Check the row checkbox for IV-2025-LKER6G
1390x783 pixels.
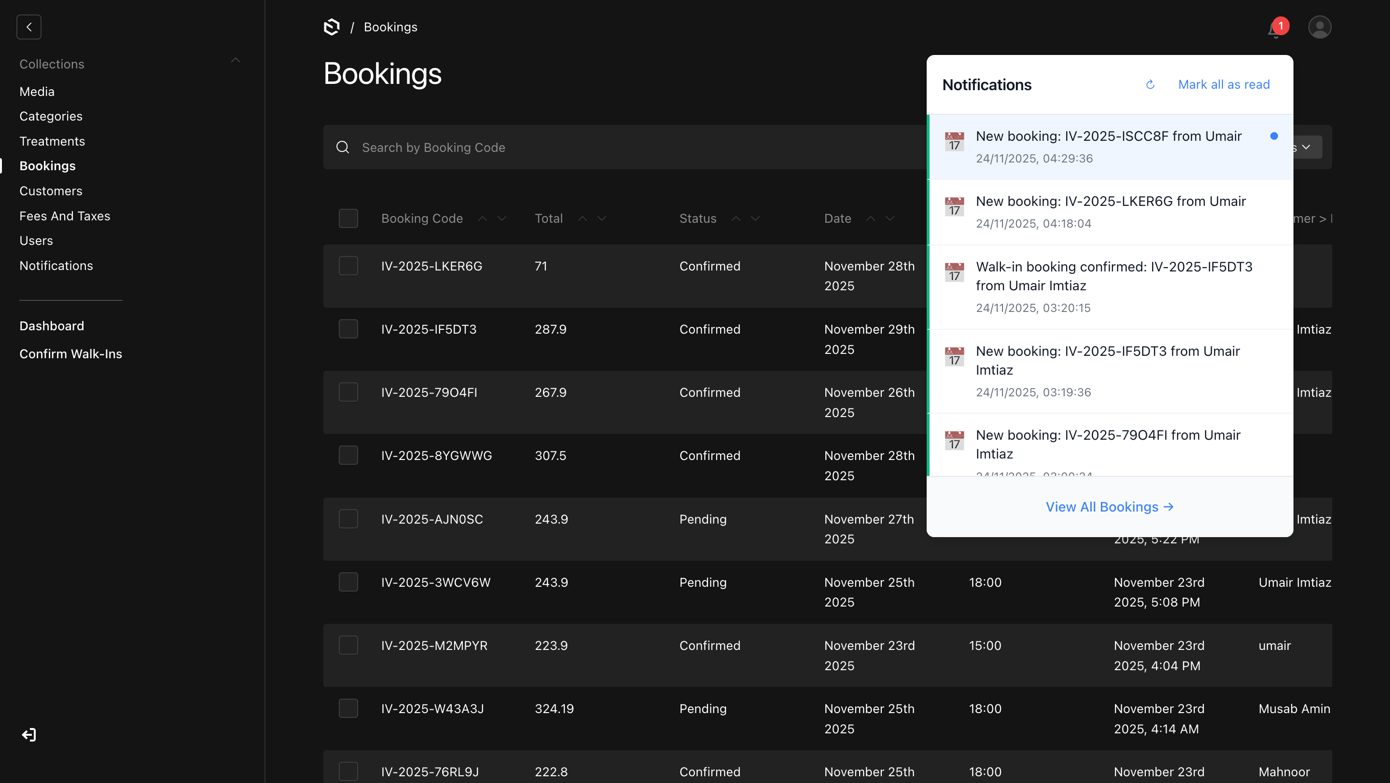click(x=348, y=265)
